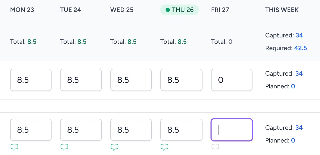Select the MON 23 column header
The height and width of the screenshot is (155, 320).
tap(22, 10)
